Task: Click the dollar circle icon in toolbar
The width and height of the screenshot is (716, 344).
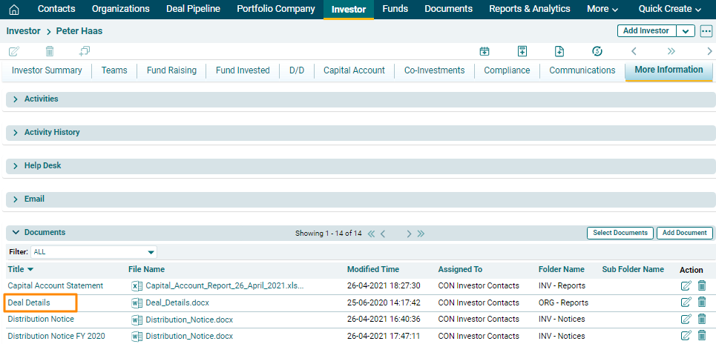Action: tap(597, 51)
